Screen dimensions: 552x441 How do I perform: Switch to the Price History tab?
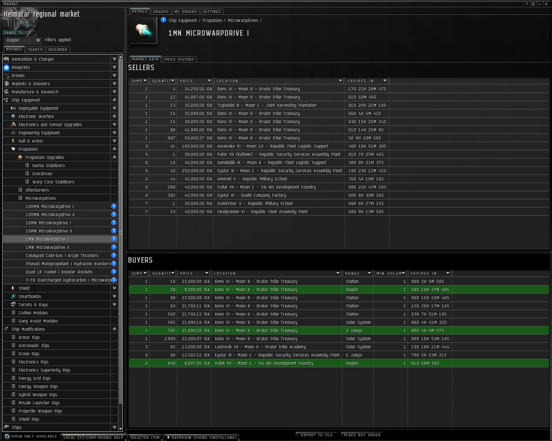179,59
